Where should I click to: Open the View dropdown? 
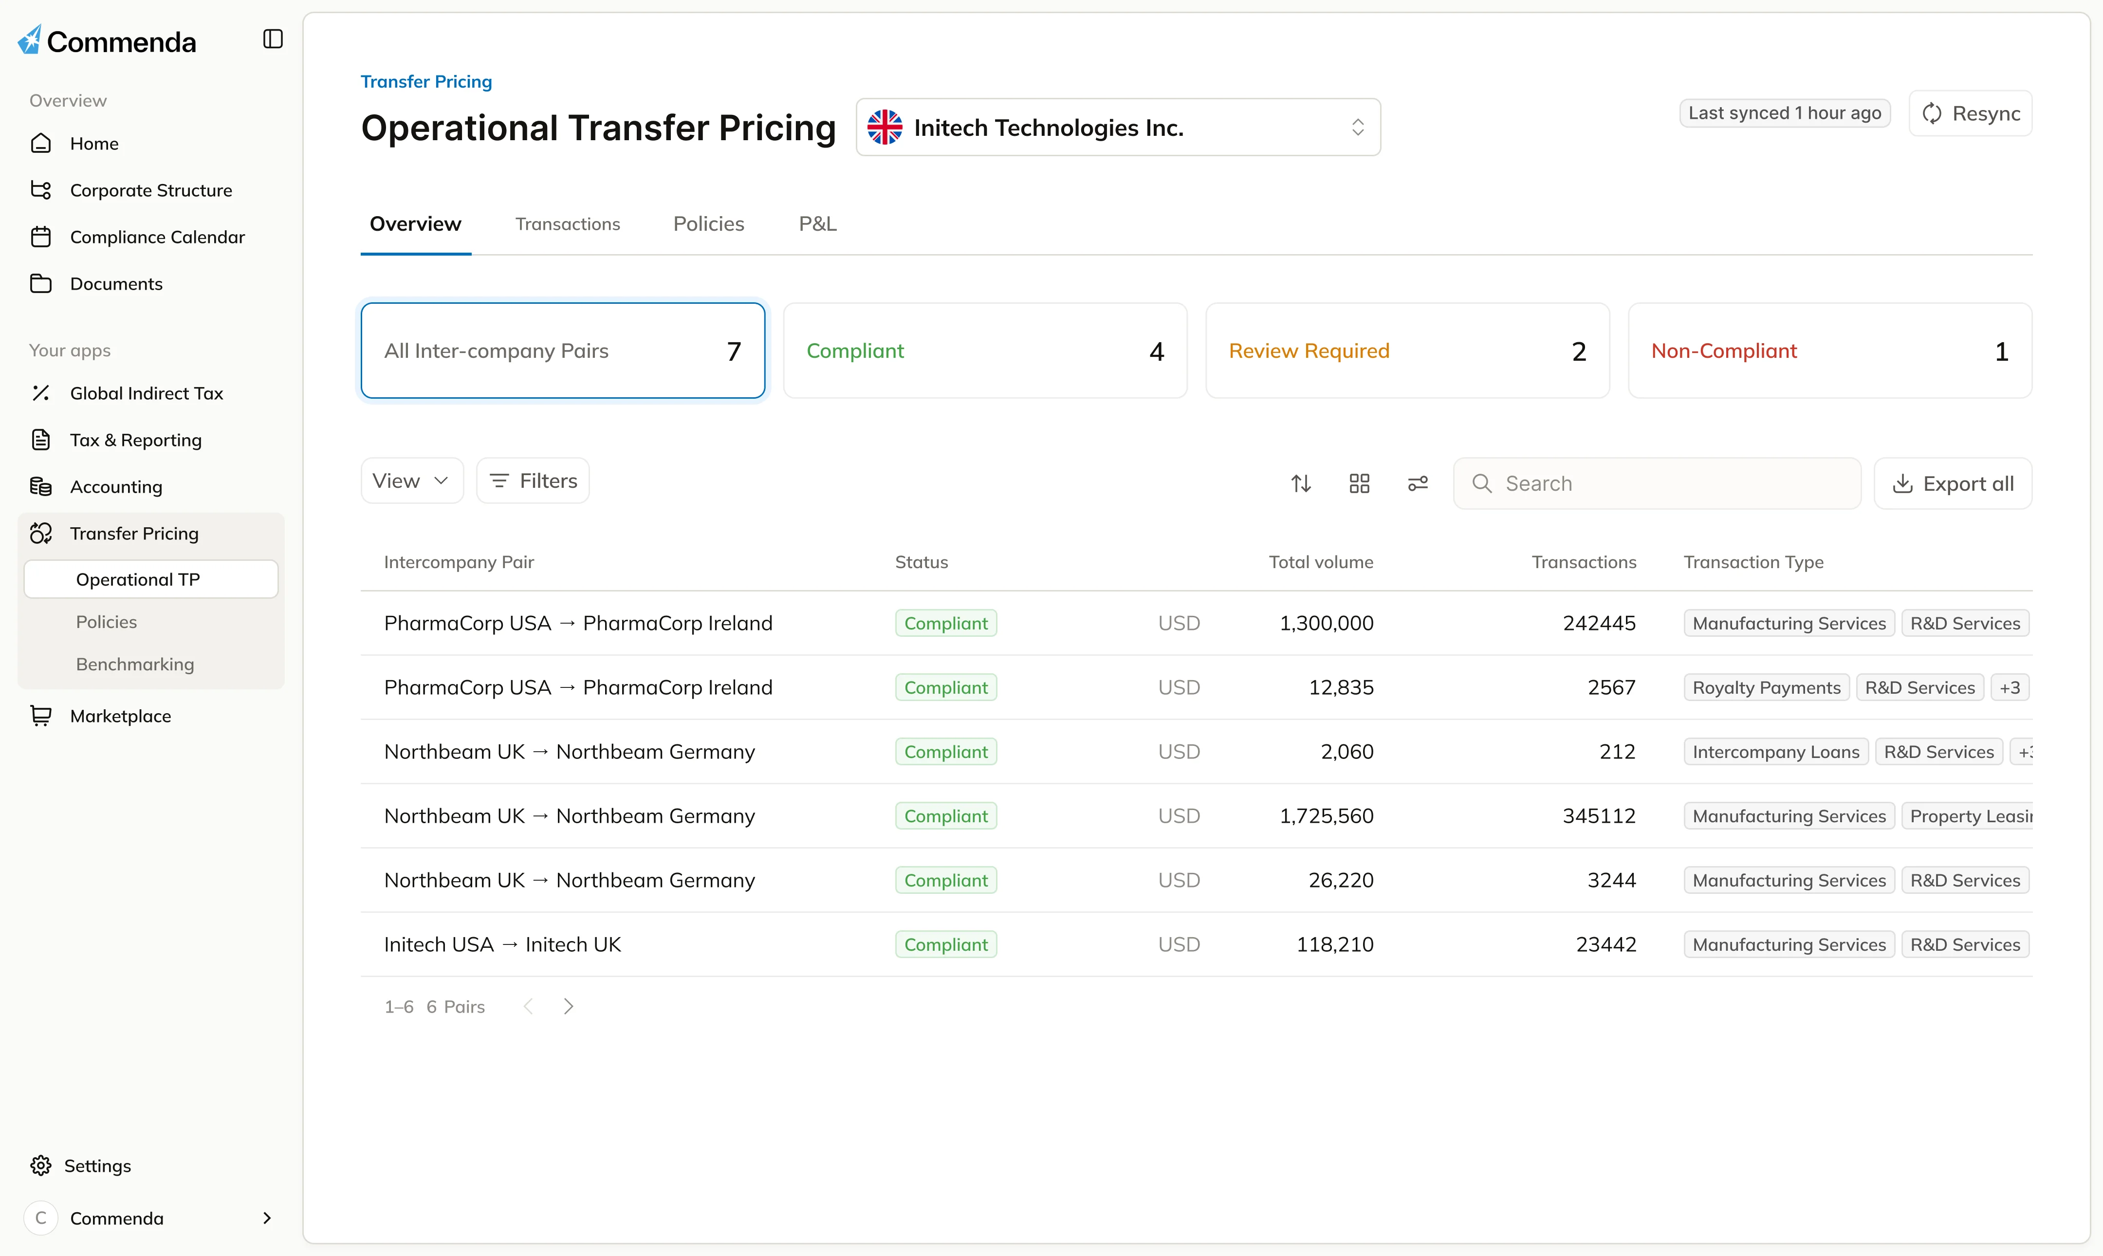pos(411,480)
